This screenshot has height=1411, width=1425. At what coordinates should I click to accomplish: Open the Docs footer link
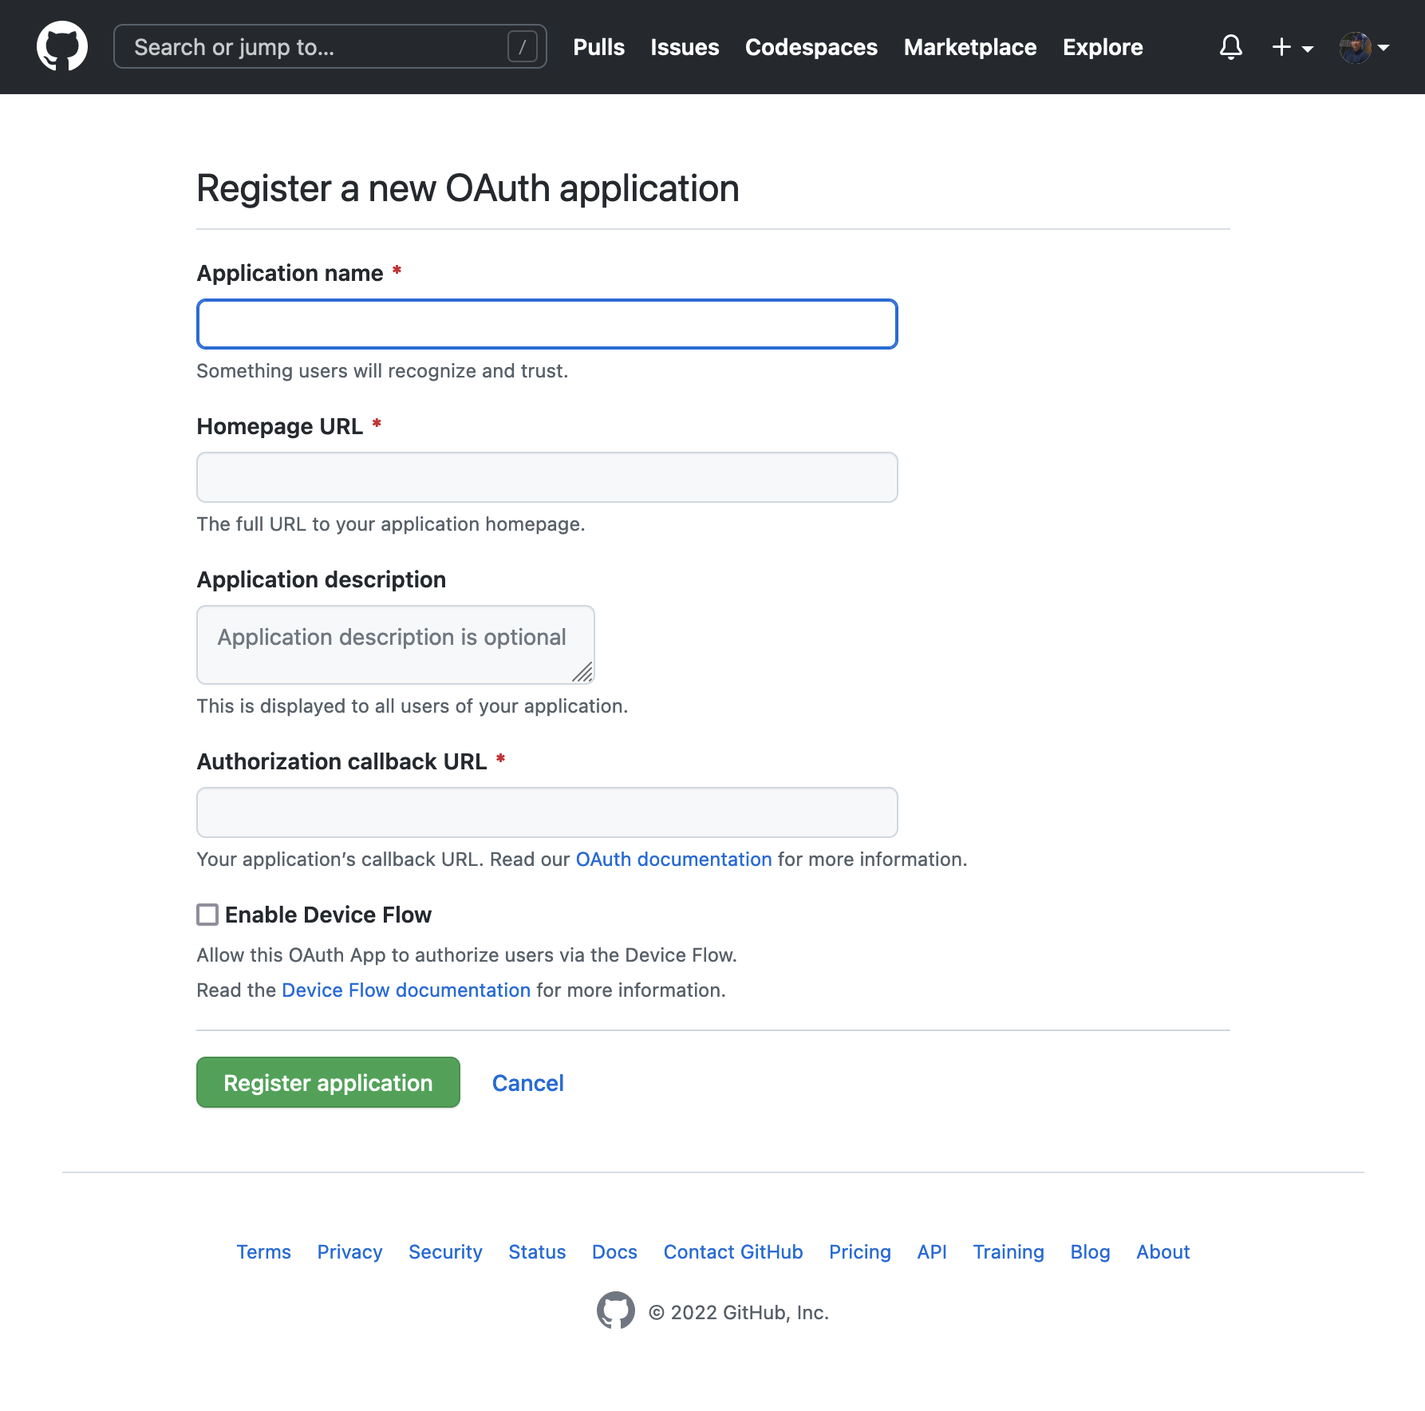(614, 1252)
